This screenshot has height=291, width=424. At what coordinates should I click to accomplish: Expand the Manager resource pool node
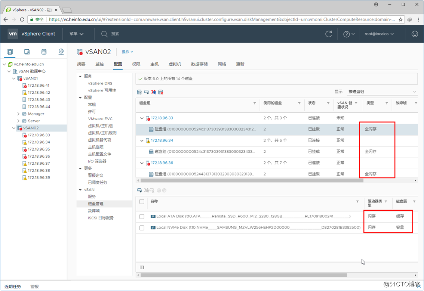[18, 114]
